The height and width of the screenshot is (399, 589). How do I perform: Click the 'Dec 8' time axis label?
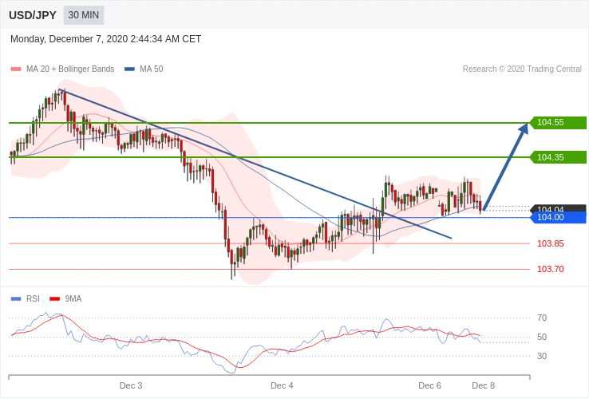[x=483, y=386]
